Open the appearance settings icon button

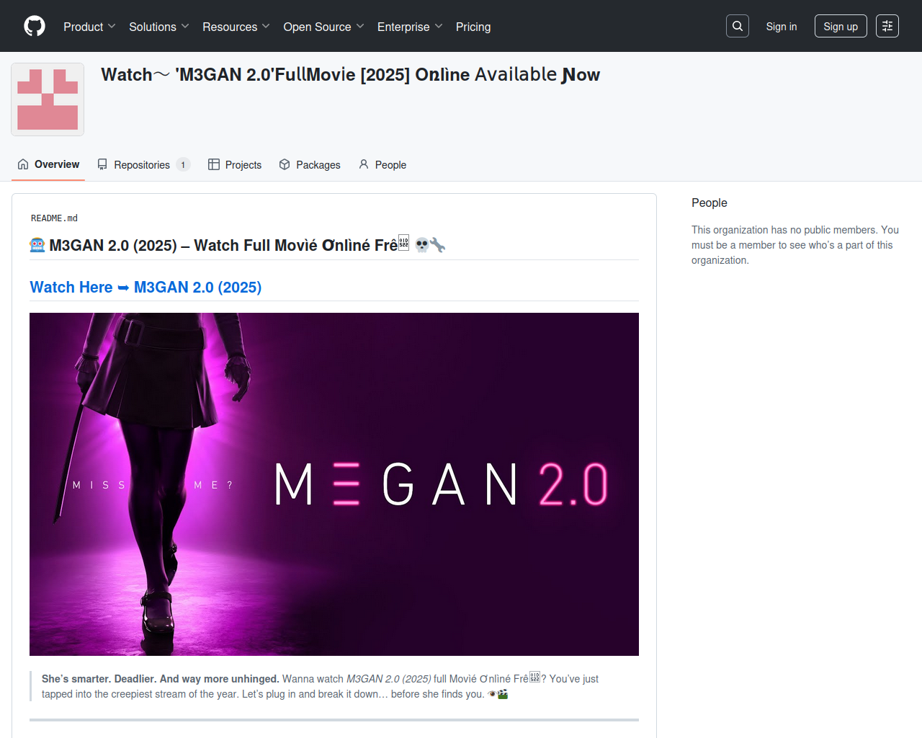point(887,26)
